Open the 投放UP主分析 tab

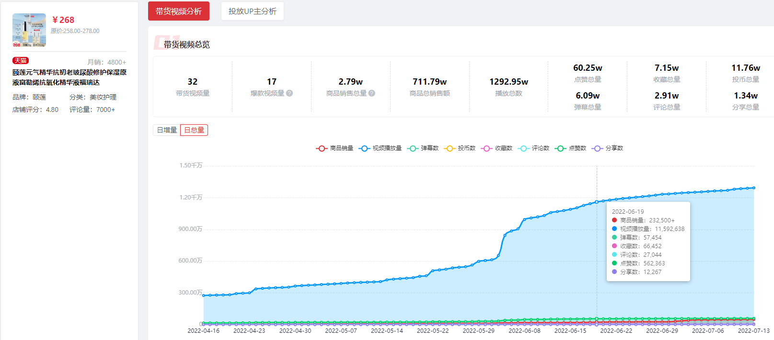[253, 11]
